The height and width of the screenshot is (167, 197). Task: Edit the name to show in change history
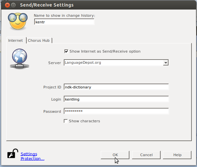click(64, 22)
